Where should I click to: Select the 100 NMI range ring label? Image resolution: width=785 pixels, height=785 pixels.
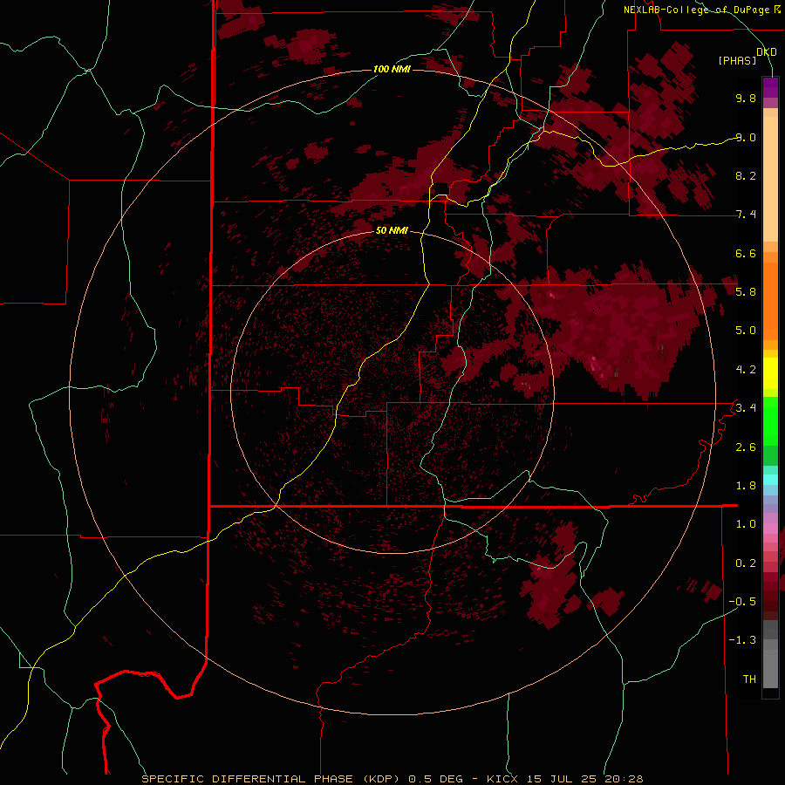pos(392,69)
